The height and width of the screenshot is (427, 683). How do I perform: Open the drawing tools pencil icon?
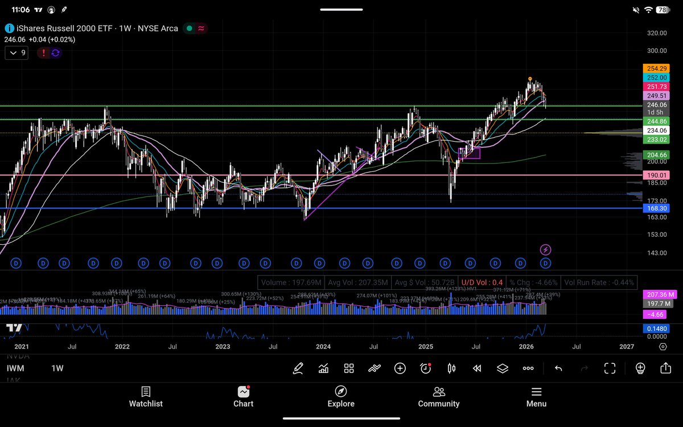298,368
